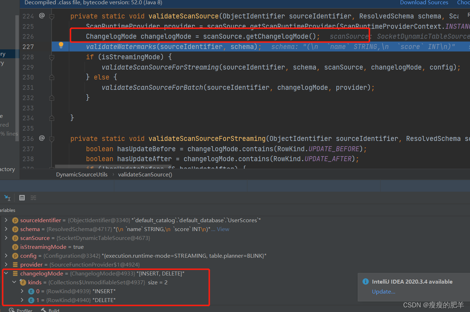This screenshot has width=470, height=312.
Task: Select the isStreamingMode = true row
Action: 235,247
